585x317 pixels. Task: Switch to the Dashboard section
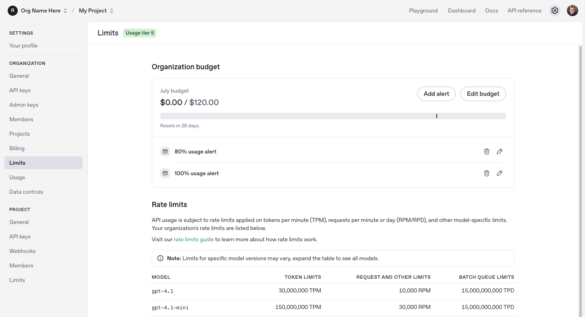(x=461, y=10)
